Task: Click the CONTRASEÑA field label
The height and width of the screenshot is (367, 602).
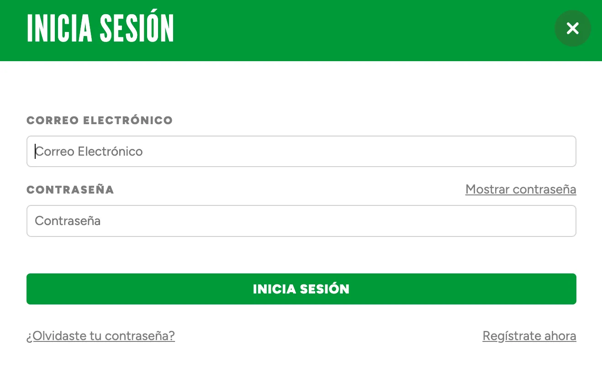Action: click(70, 189)
